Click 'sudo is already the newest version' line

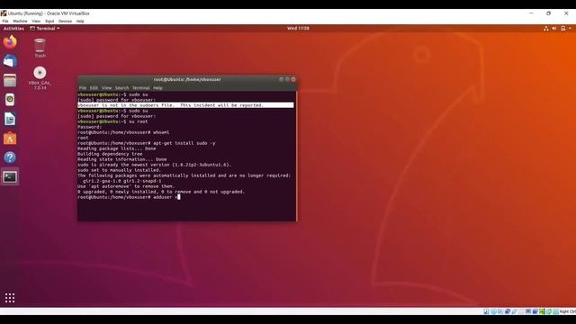click(154, 165)
